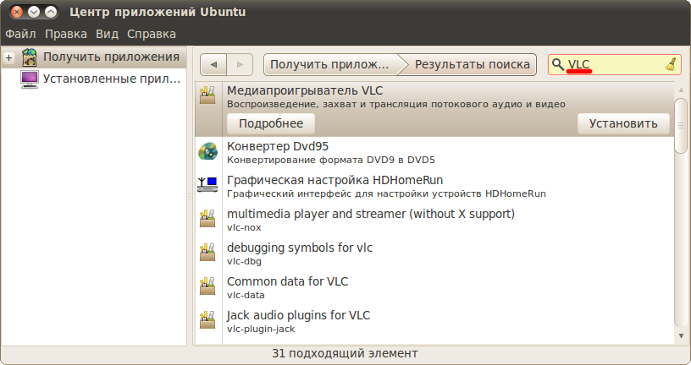691x365 pixels.
Task: Minimize the Центр приложений Ubuntu window
Action: pos(34,12)
